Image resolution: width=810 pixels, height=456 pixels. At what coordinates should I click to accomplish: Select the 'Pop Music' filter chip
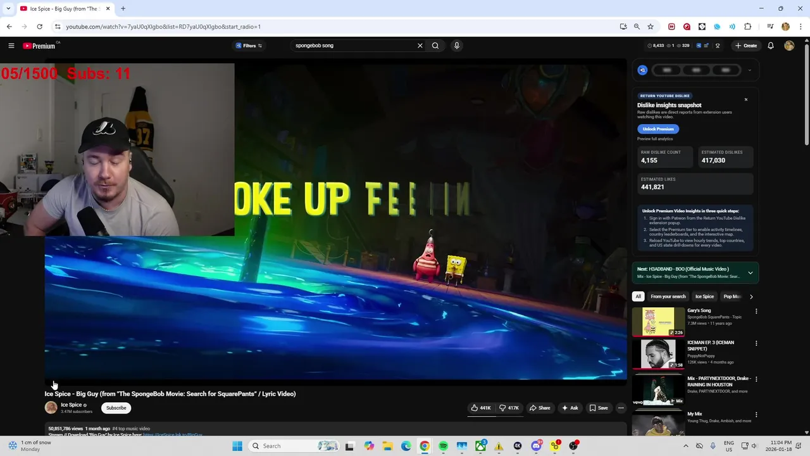(732, 296)
